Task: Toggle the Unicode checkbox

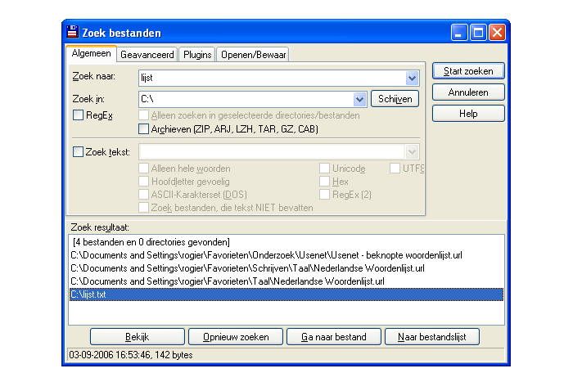Action: click(324, 169)
